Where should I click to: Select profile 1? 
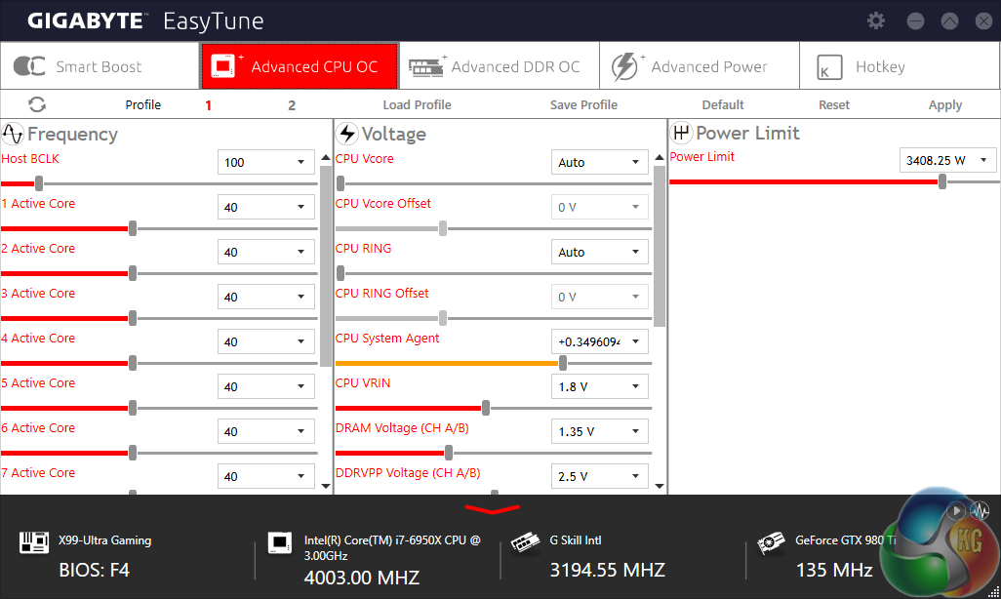(208, 105)
